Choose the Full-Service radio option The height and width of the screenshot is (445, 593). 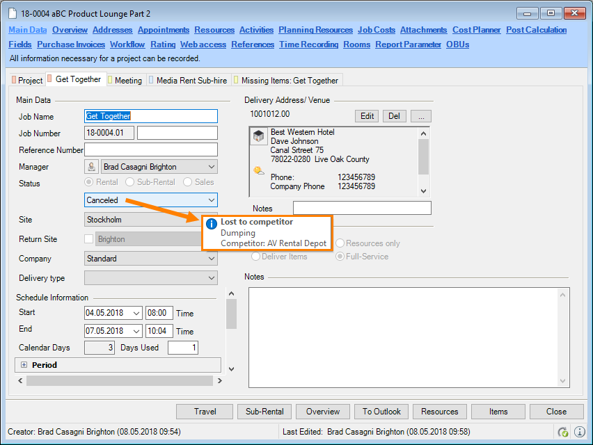point(340,257)
